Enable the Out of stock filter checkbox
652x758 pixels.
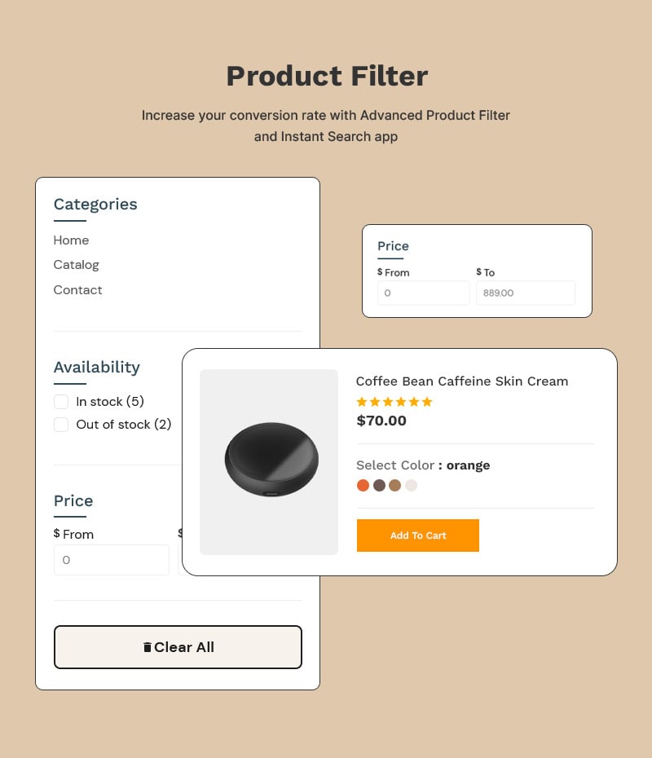[x=61, y=425]
